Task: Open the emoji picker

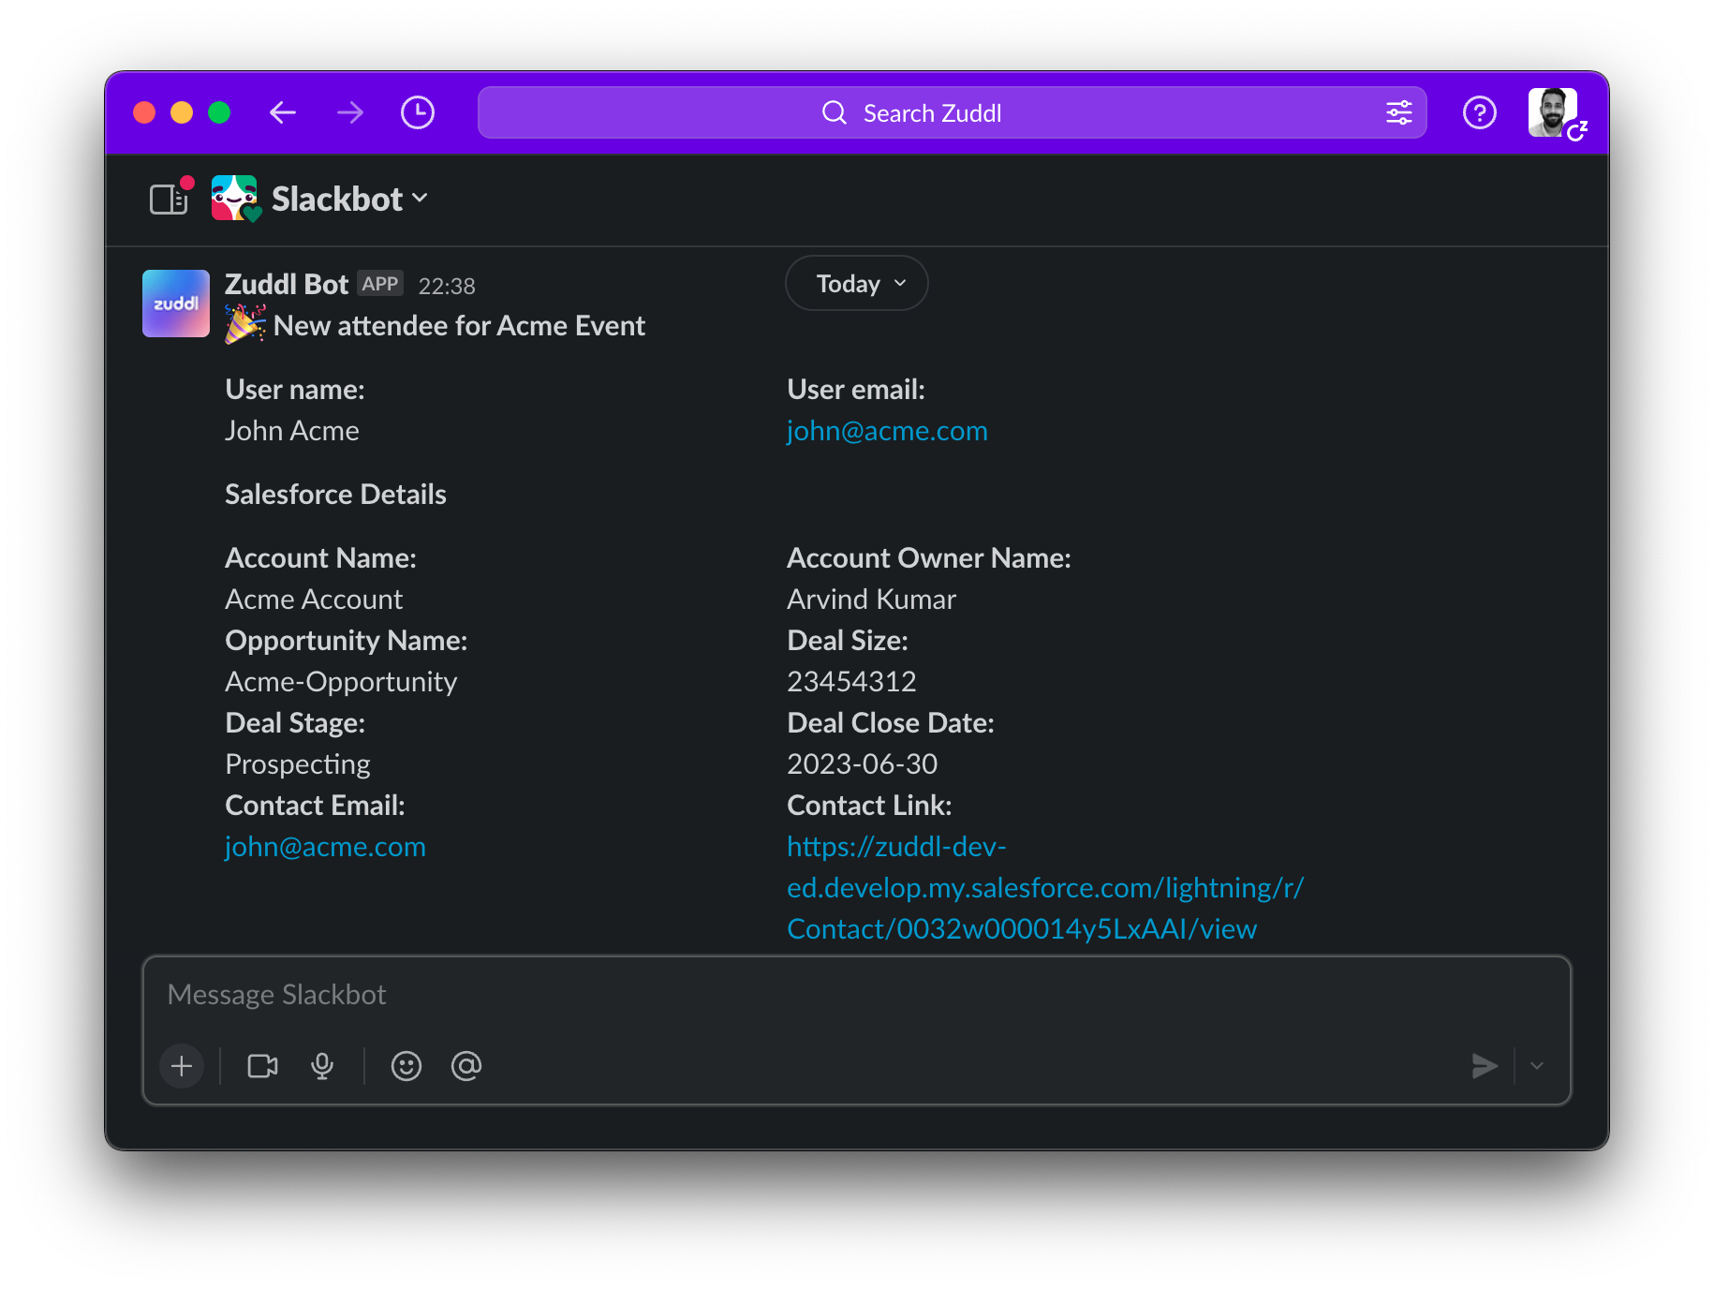Action: pyautogui.click(x=406, y=1066)
